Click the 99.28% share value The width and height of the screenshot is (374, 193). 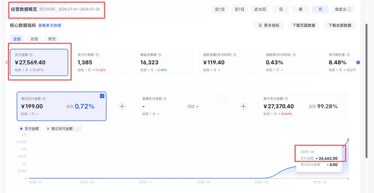327,107
